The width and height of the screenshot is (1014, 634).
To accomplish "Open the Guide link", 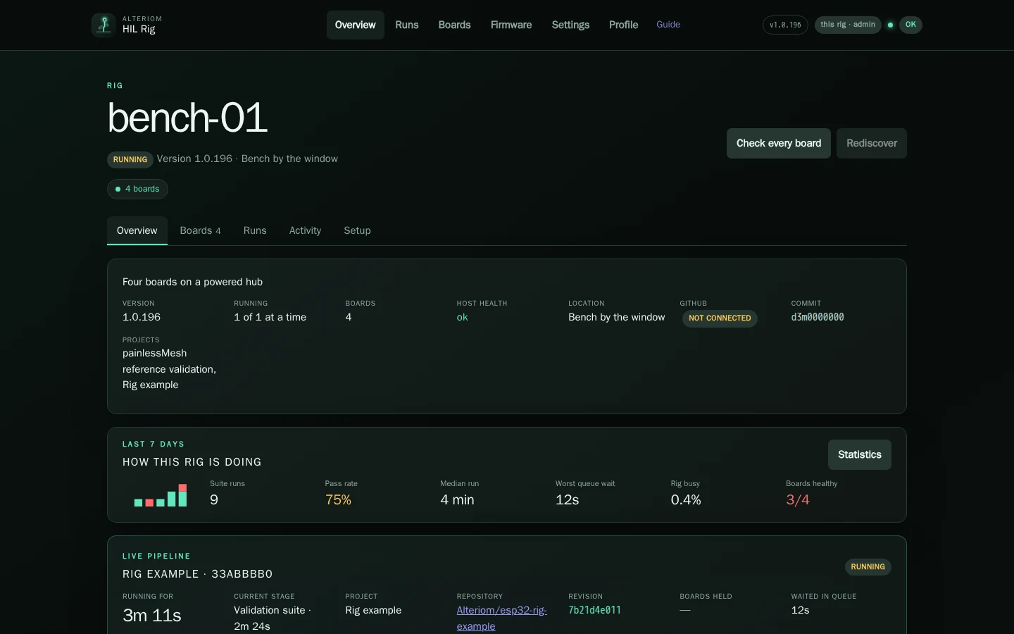I will 668,25.
